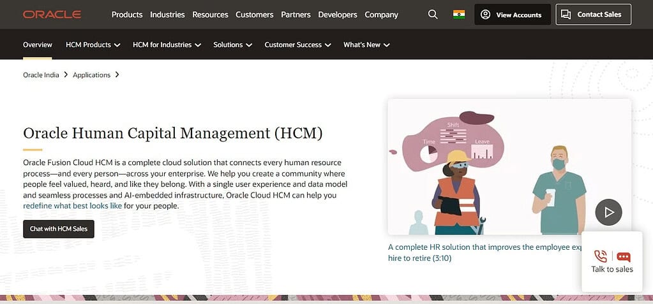The image size is (653, 304).
Task: Go to Oracle India breadcrumb
Action: tap(41, 75)
